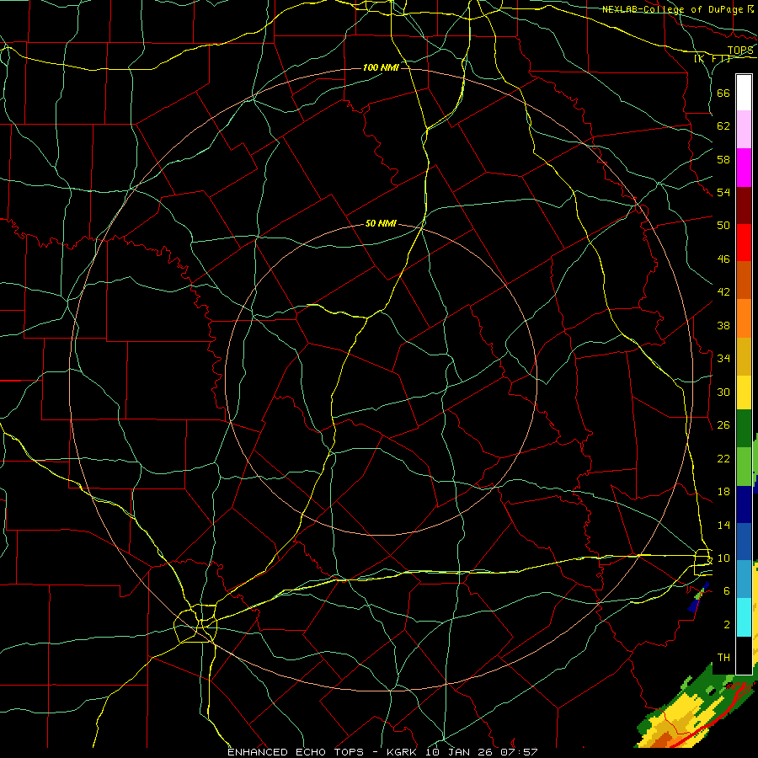The height and width of the screenshot is (758, 758).
Task: Click the 58 value in the legend
Action: tap(723, 159)
